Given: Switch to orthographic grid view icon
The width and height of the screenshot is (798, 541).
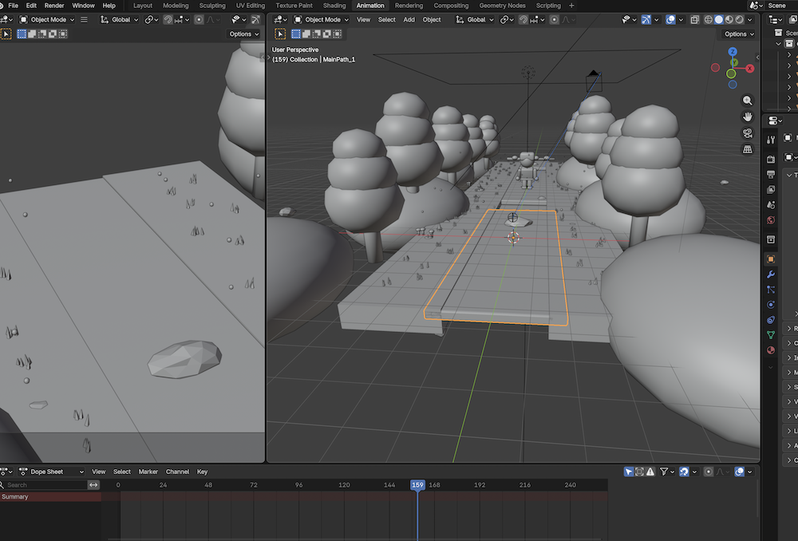Looking at the screenshot, I should click(747, 149).
